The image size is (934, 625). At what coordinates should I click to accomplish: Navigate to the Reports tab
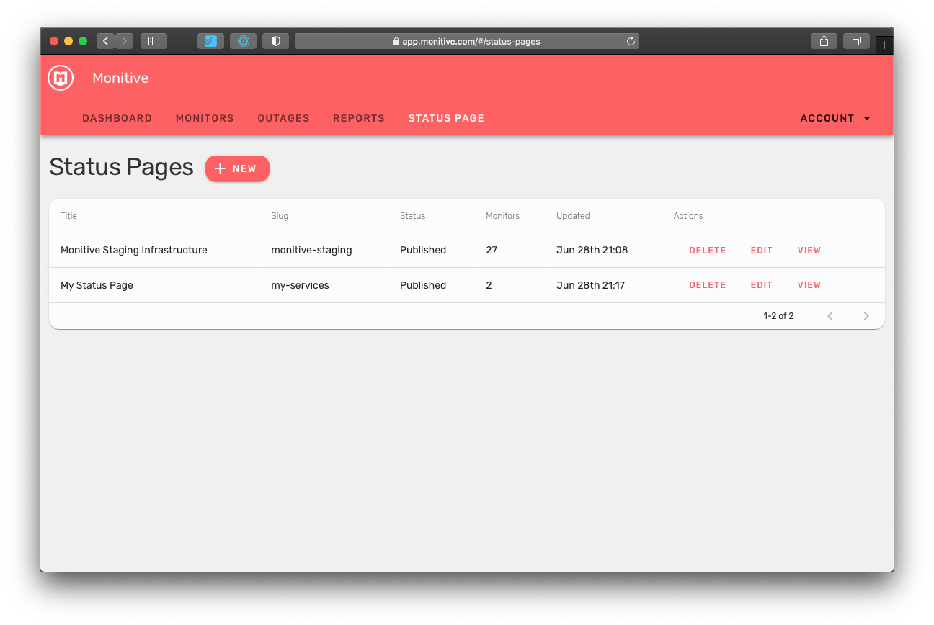tap(359, 118)
